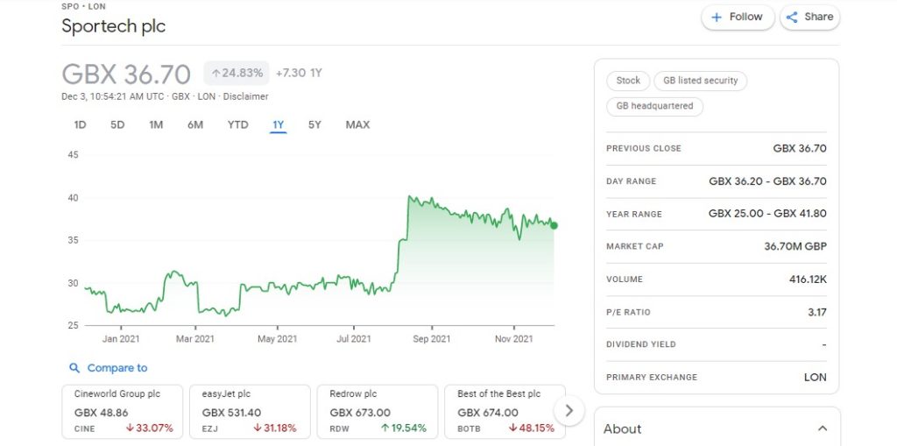This screenshot has height=446, width=897.
Task: Click the 24.83% change badge
Action: pos(237,74)
